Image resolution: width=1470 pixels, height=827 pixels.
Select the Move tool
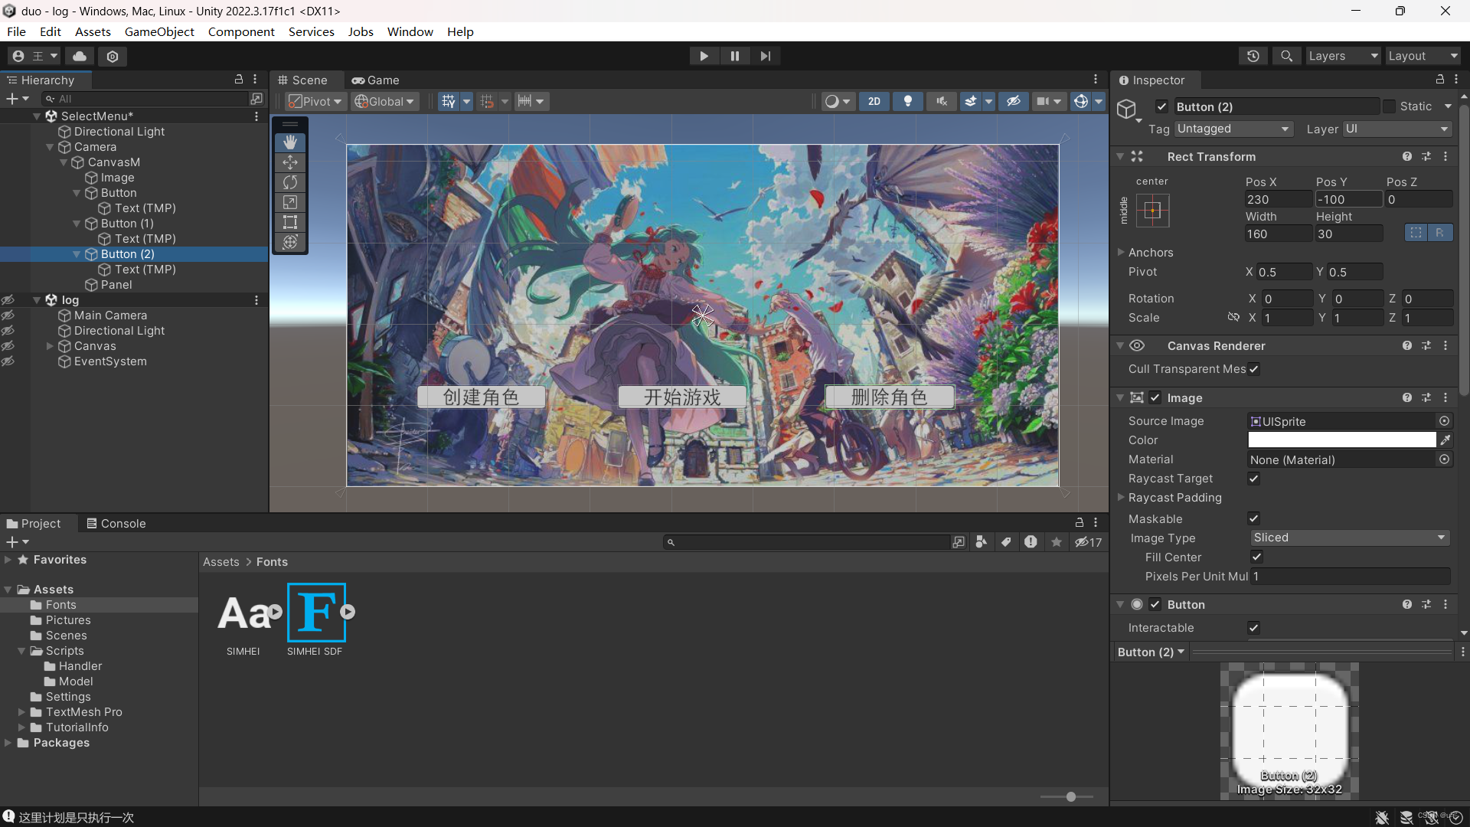click(289, 162)
